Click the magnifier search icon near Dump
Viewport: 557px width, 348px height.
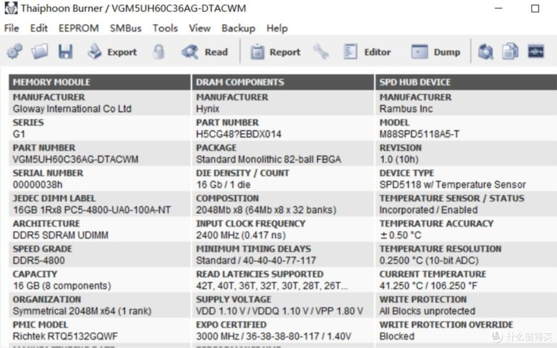[x=485, y=52]
